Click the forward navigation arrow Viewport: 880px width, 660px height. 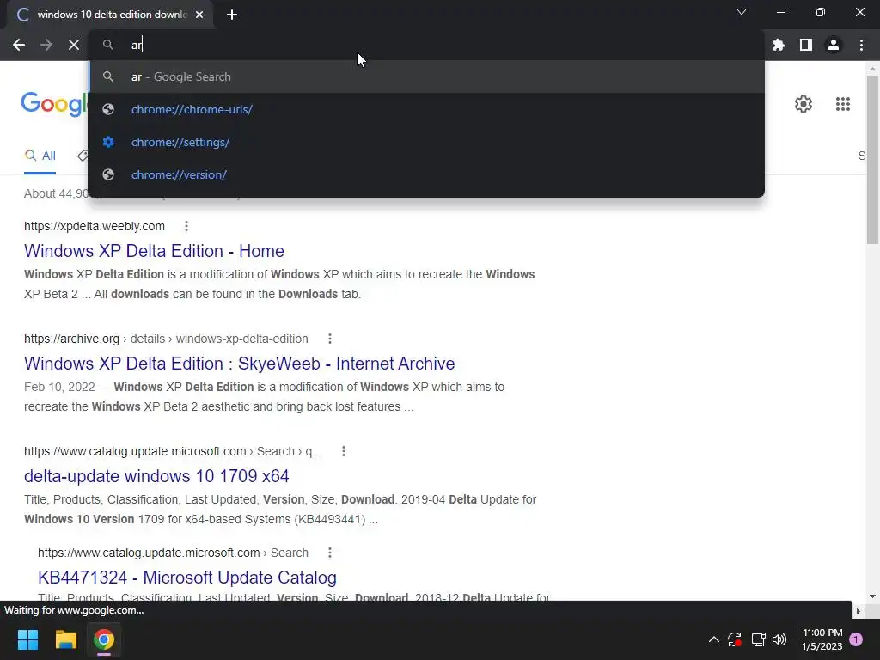(46, 45)
